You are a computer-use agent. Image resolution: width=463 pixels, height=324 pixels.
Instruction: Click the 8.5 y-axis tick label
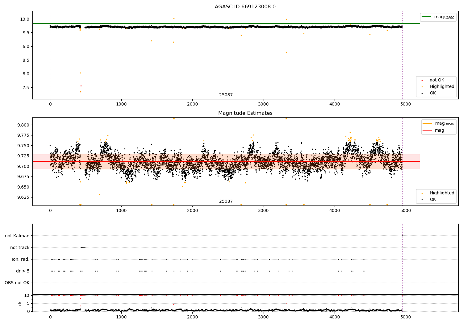pyautogui.click(x=26, y=60)
